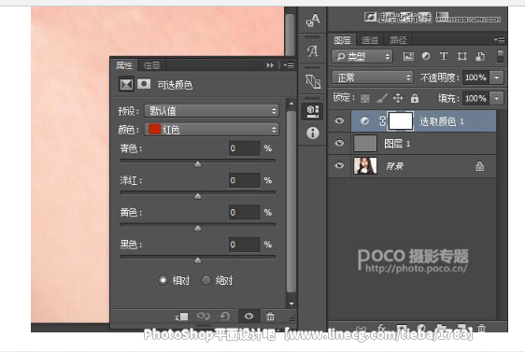Screen dimensions: 525x352
Task: Open the 不透明度 slider arrow
Action: pyautogui.click(x=497, y=77)
